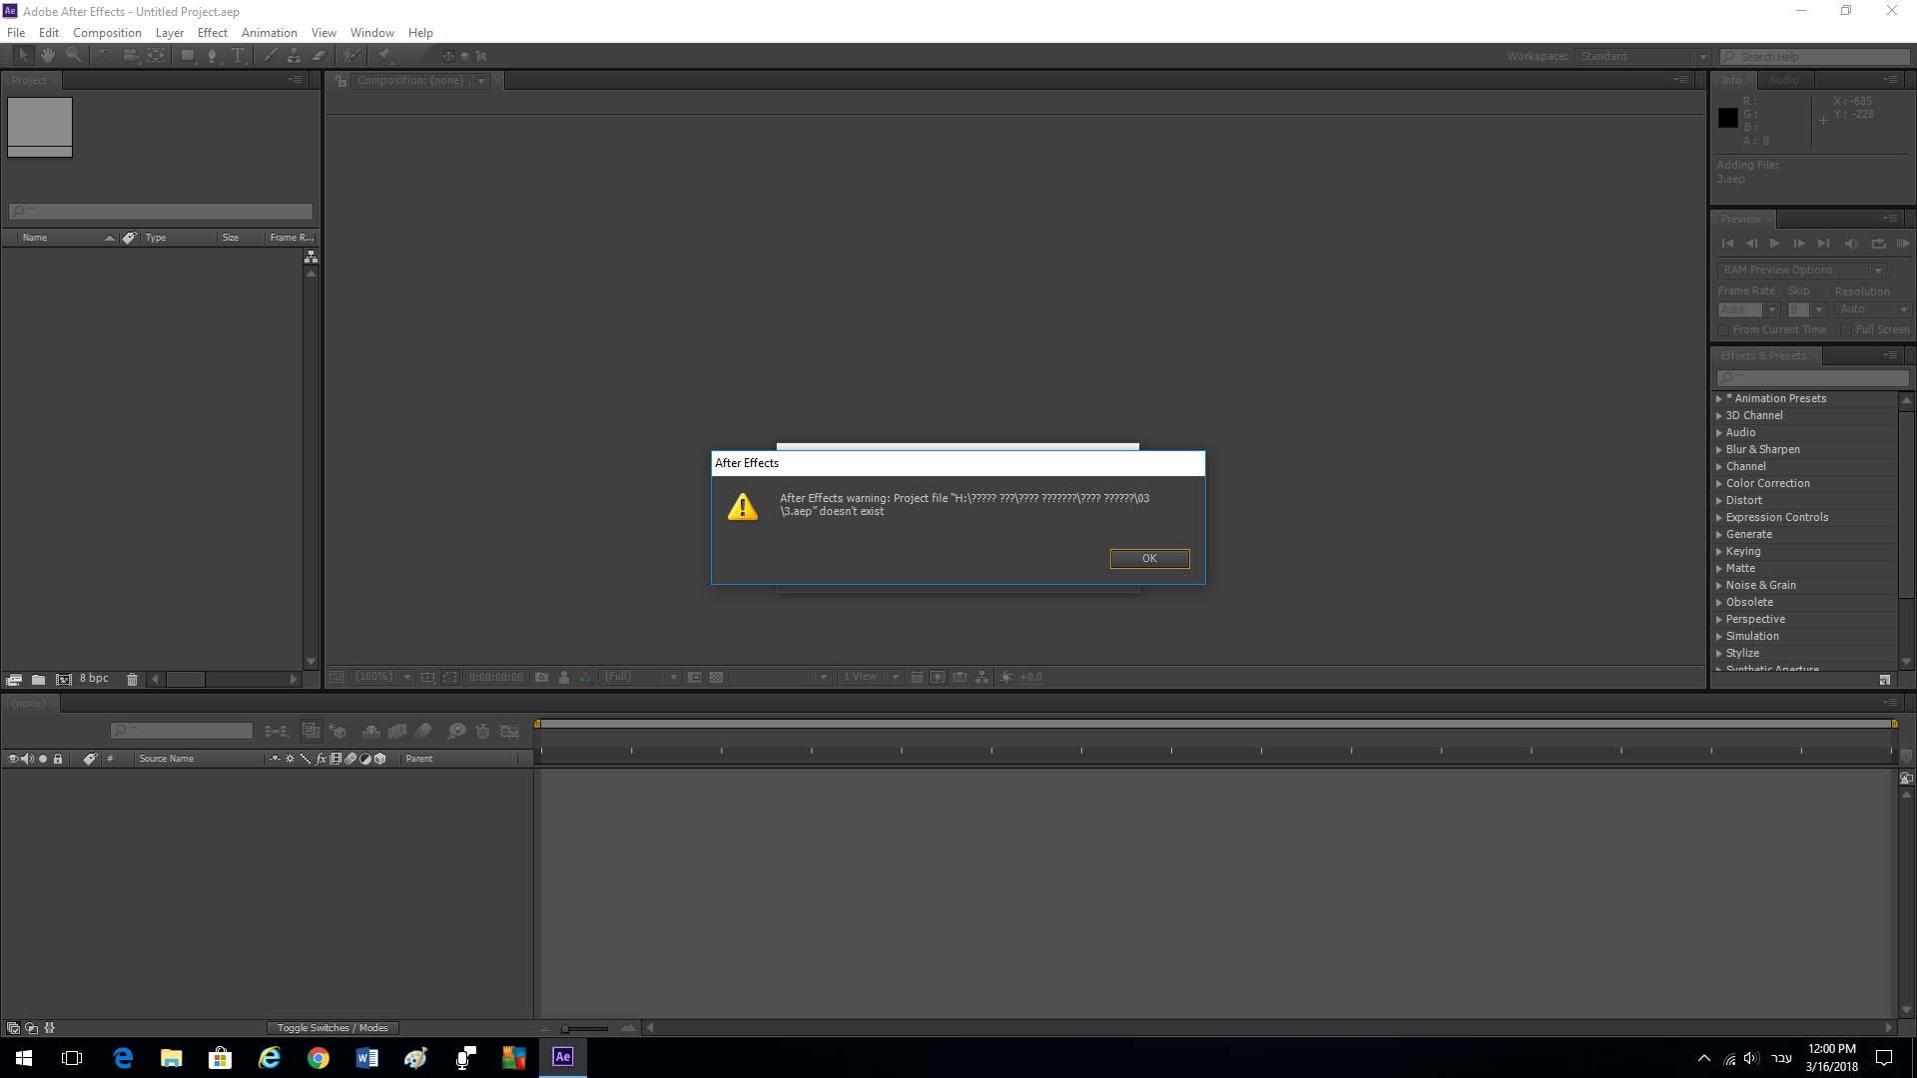Create a new folder in Project panel
This screenshot has height=1078, width=1917.
(38, 679)
